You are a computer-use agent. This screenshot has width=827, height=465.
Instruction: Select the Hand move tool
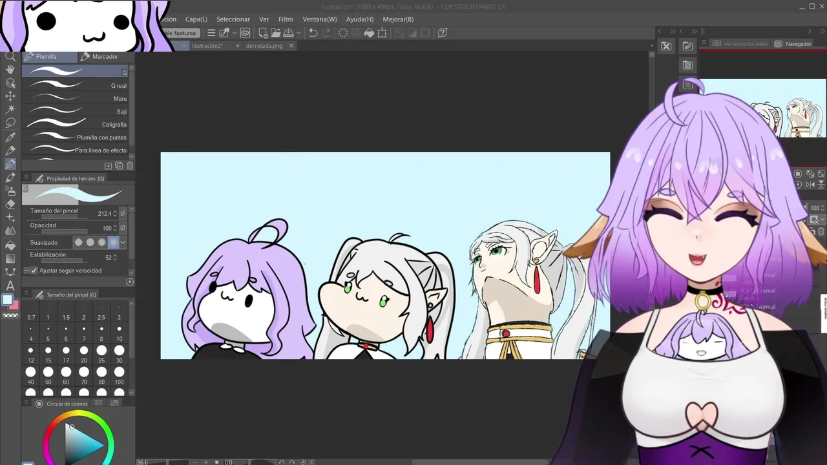tap(10, 69)
